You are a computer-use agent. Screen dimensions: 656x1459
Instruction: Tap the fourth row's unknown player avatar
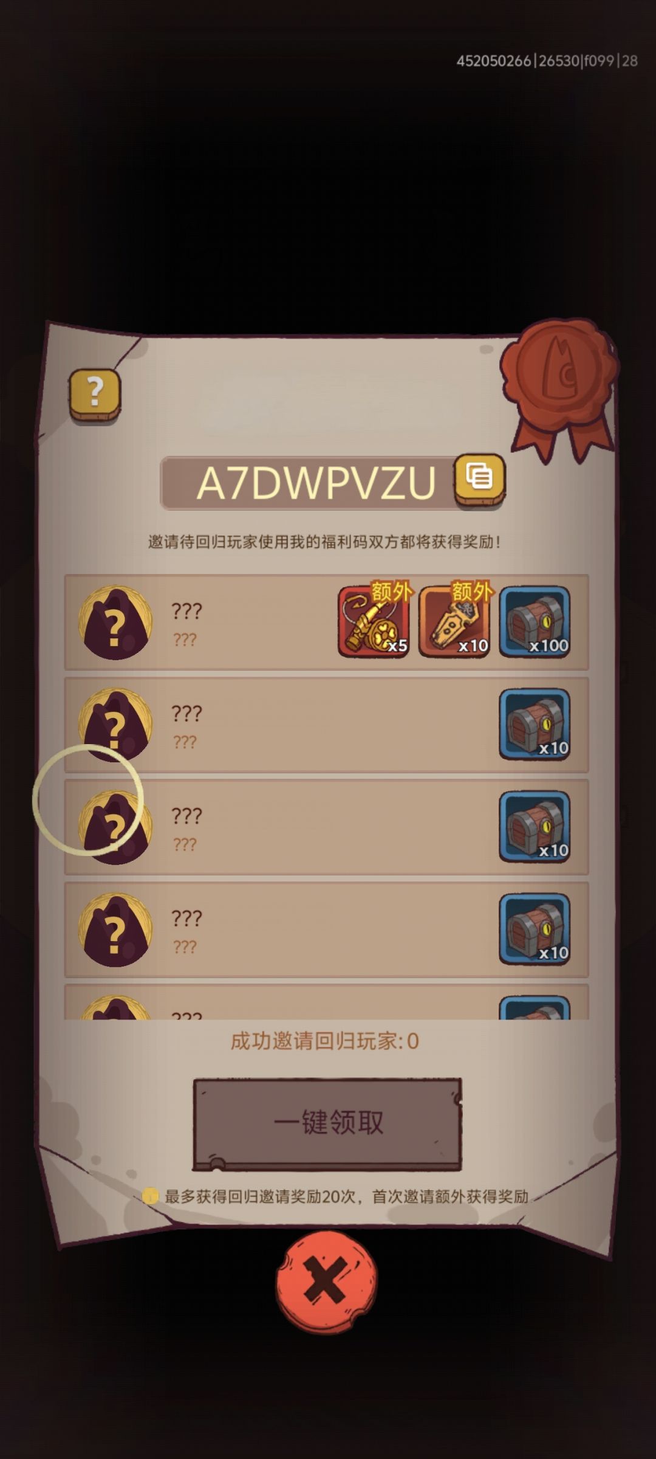pos(115,930)
